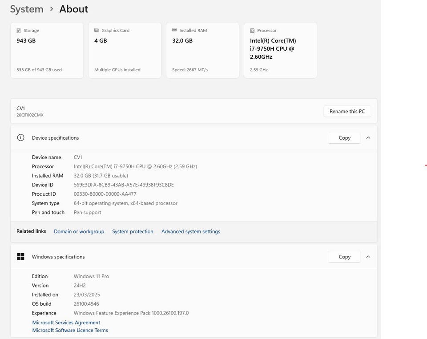Collapse the Windows specifications section
The height and width of the screenshot is (339, 427).
pos(368,257)
